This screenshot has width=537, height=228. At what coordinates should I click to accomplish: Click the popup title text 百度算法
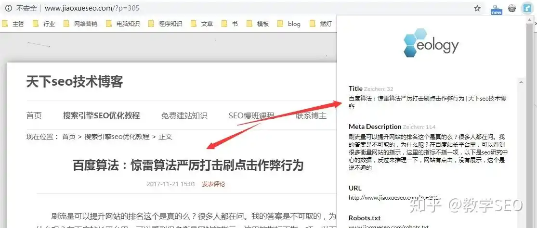[427, 102]
